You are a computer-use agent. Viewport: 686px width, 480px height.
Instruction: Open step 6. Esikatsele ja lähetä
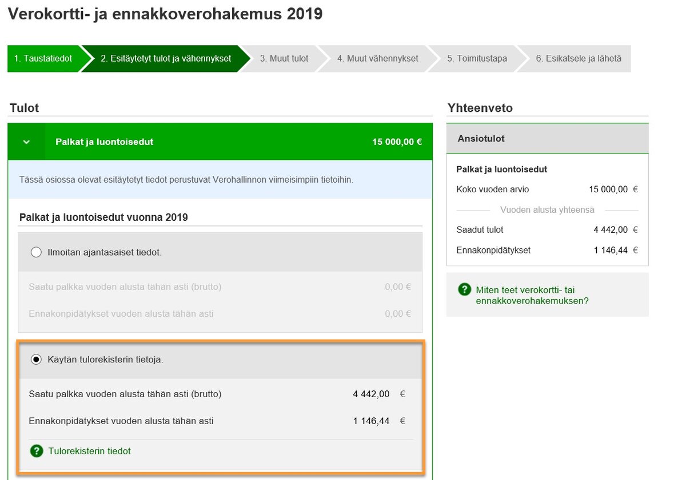pyautogui.click(x=578, y=59)
